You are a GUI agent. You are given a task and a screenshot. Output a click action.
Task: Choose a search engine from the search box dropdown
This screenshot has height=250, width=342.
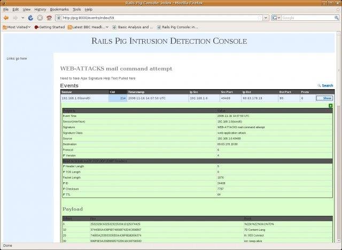pyautogui.click(x=276, y=18)
